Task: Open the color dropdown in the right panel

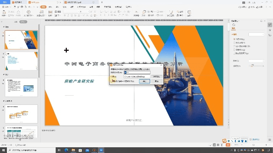Action: (256, 61)
